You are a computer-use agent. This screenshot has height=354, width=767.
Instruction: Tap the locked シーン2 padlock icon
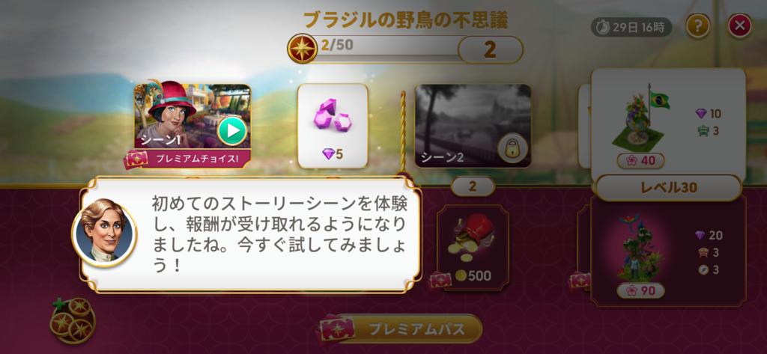point(512,149)
